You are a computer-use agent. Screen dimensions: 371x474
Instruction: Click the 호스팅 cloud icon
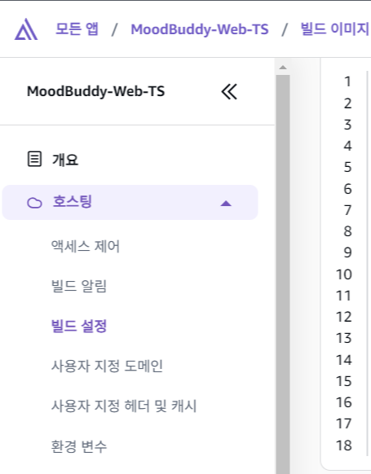(x=34, y=203)
